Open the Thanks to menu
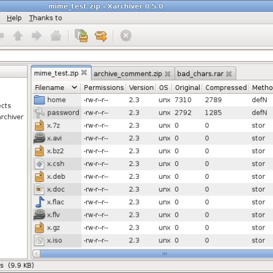 click(x=45, y=18)
